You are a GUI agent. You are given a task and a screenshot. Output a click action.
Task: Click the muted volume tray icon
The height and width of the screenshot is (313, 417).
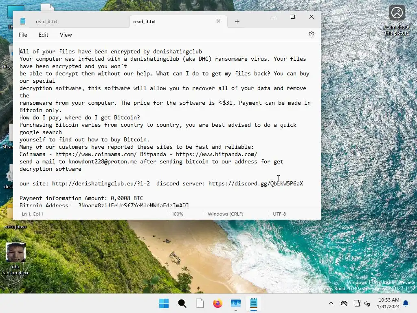(367, 303)
